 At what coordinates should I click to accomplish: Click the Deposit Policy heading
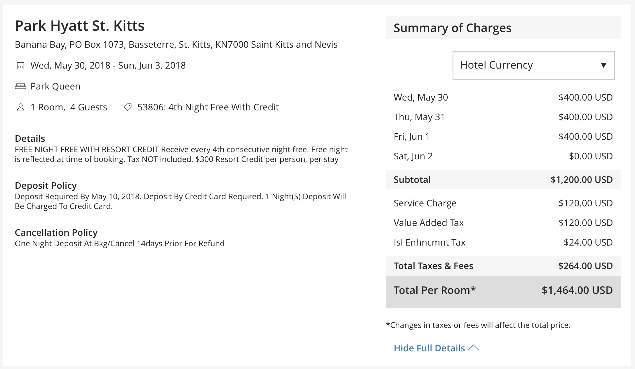[46, 185]
